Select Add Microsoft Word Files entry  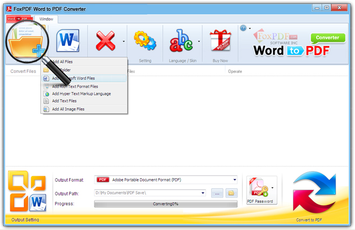click(x=84, y=78)
